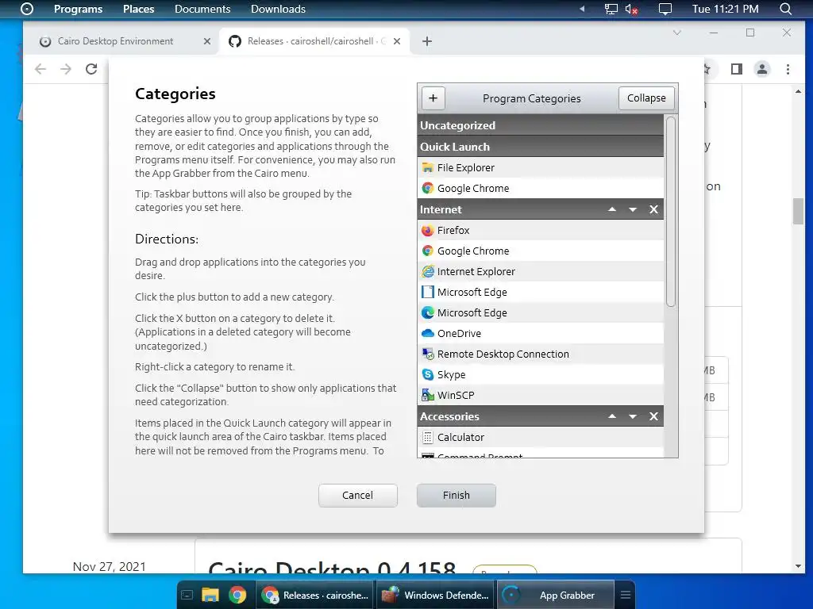Open Chrome tab search chevron

pyautogui.click(x=676, y=33)
